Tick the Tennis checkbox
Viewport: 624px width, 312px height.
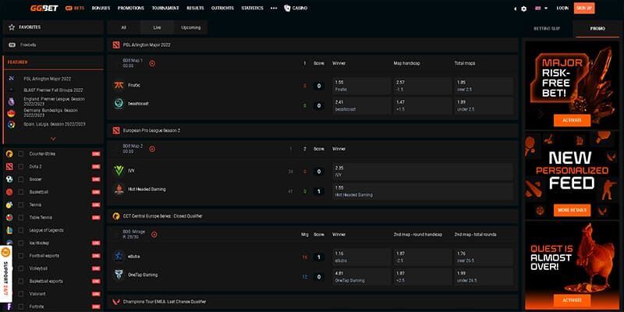coord(21,205)
